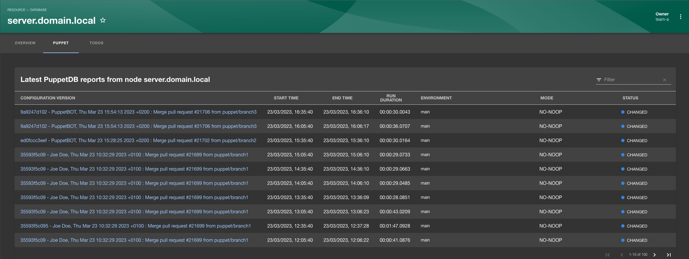
Task: Select the Puppet tab
Action: click(61, 43)
